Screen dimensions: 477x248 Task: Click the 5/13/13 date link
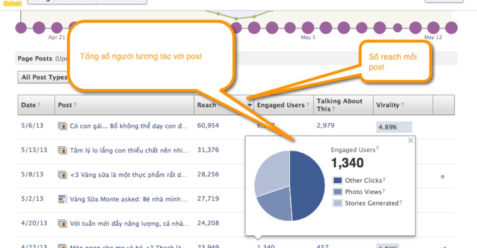tap(34, 150)
